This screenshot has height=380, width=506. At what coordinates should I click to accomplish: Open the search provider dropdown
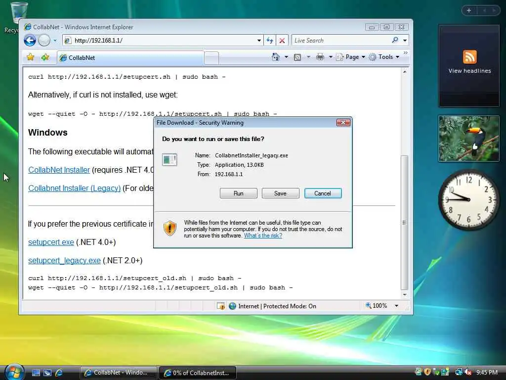pos(405,41)
